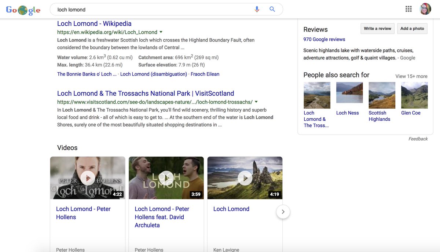440x252 pixels.
Task: Open the Scottish Highlands thumbnail image
Action: [382, 95]
